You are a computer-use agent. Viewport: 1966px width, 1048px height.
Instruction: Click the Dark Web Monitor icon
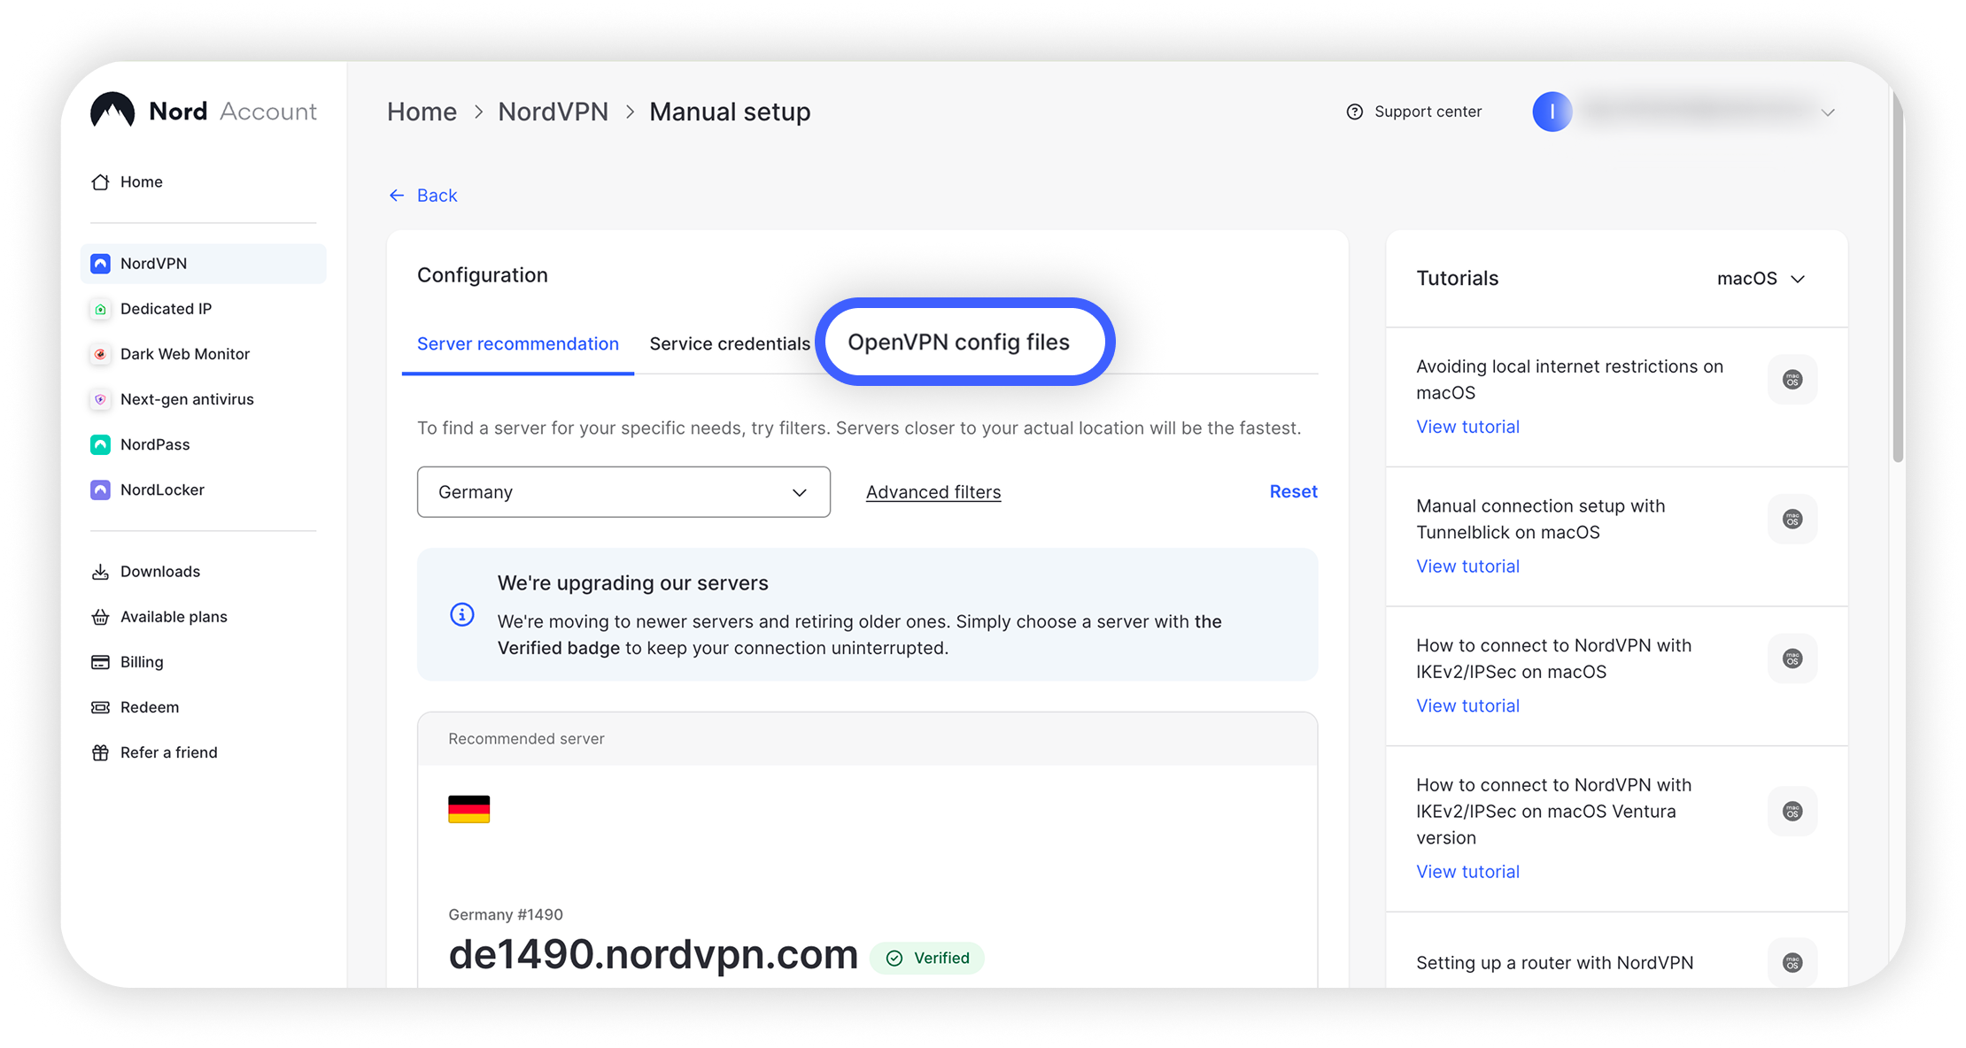pyautogui.click(x=100, y=354)
